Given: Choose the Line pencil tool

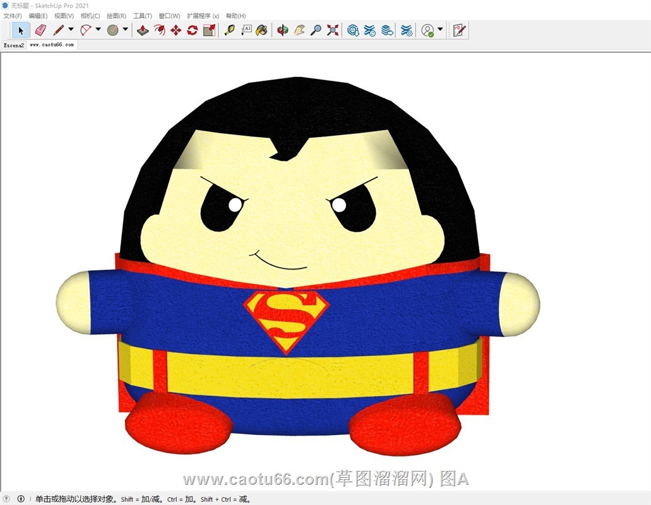Looking at the screenshot, I should pos(59,30).
